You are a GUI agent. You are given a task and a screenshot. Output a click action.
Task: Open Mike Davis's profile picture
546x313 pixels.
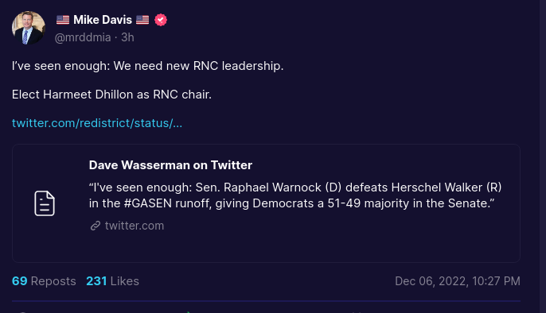[x=29, y=28]
